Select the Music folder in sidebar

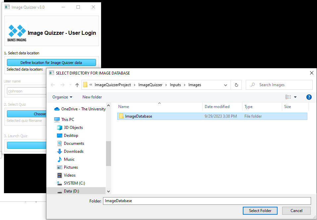click(69, 159)
